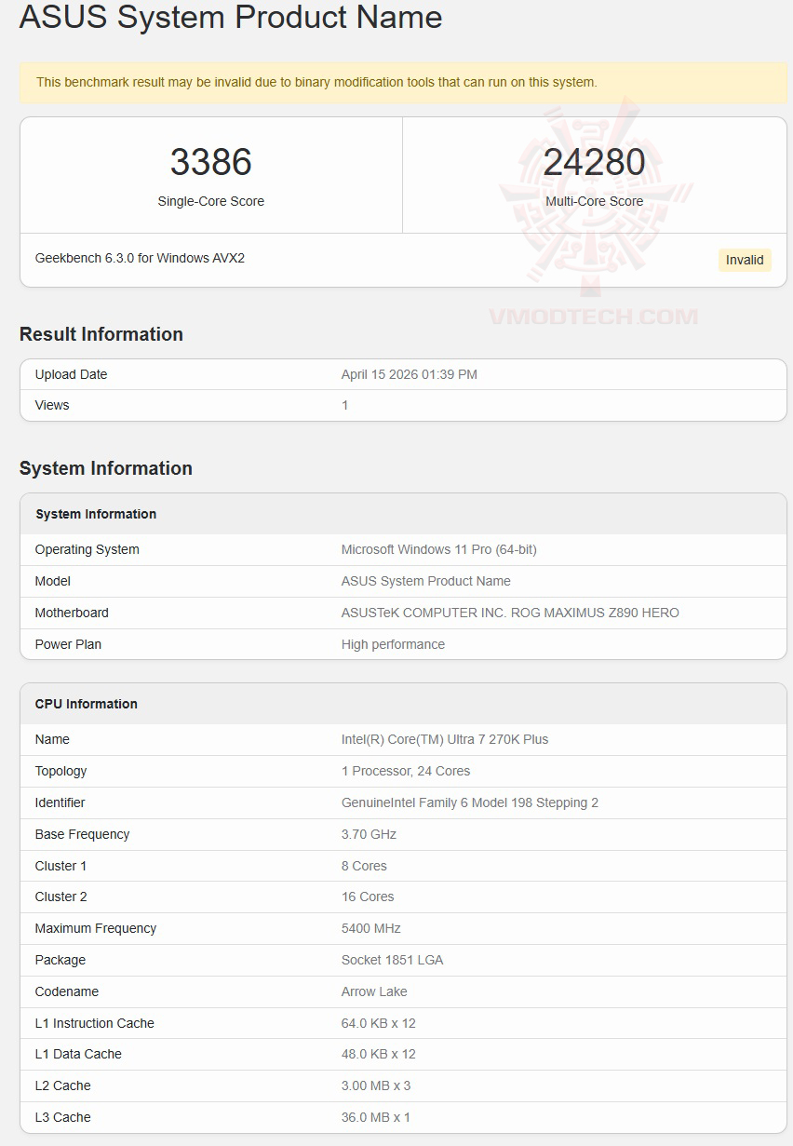Select the 48.0 KB x 12 value

[x=379, y=1054]
